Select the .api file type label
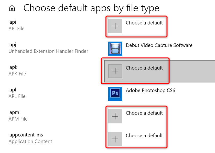This screenshot has width=215, height=153. (12, 22)
